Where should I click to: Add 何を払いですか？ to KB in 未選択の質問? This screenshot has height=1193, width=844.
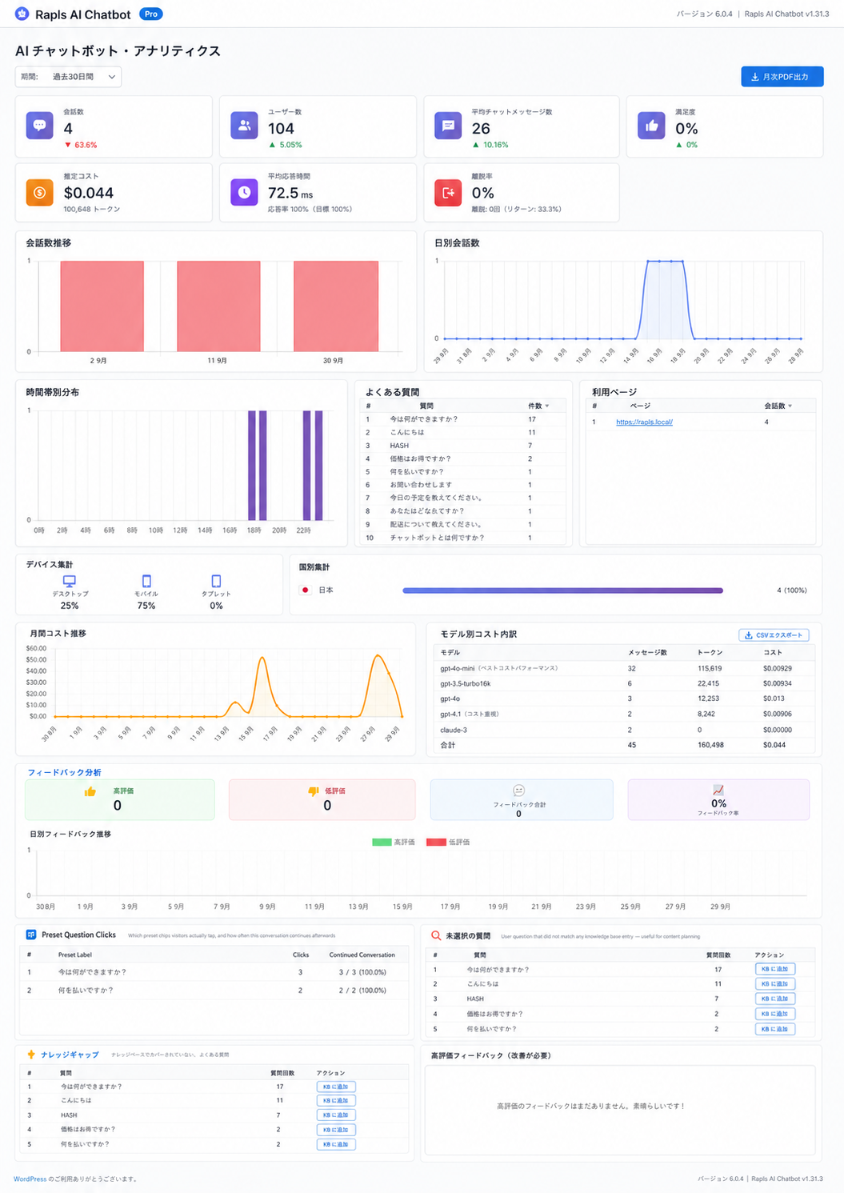(774, 1029)
